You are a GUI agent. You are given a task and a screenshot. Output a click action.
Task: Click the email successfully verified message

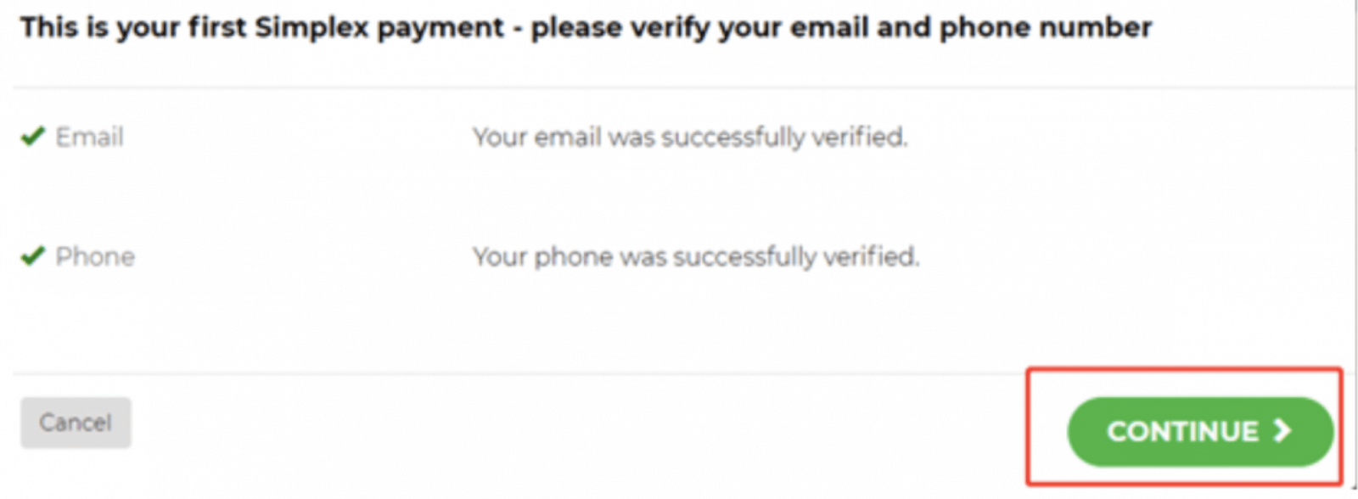pyautogui.click(x=689, y=137)
